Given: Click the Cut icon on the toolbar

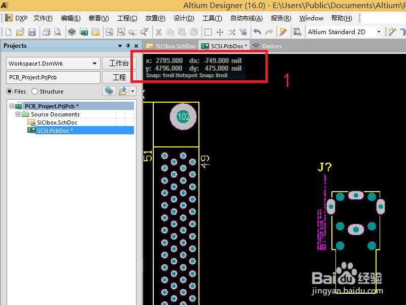Looking at the screenshot, I should coord(158,32).
